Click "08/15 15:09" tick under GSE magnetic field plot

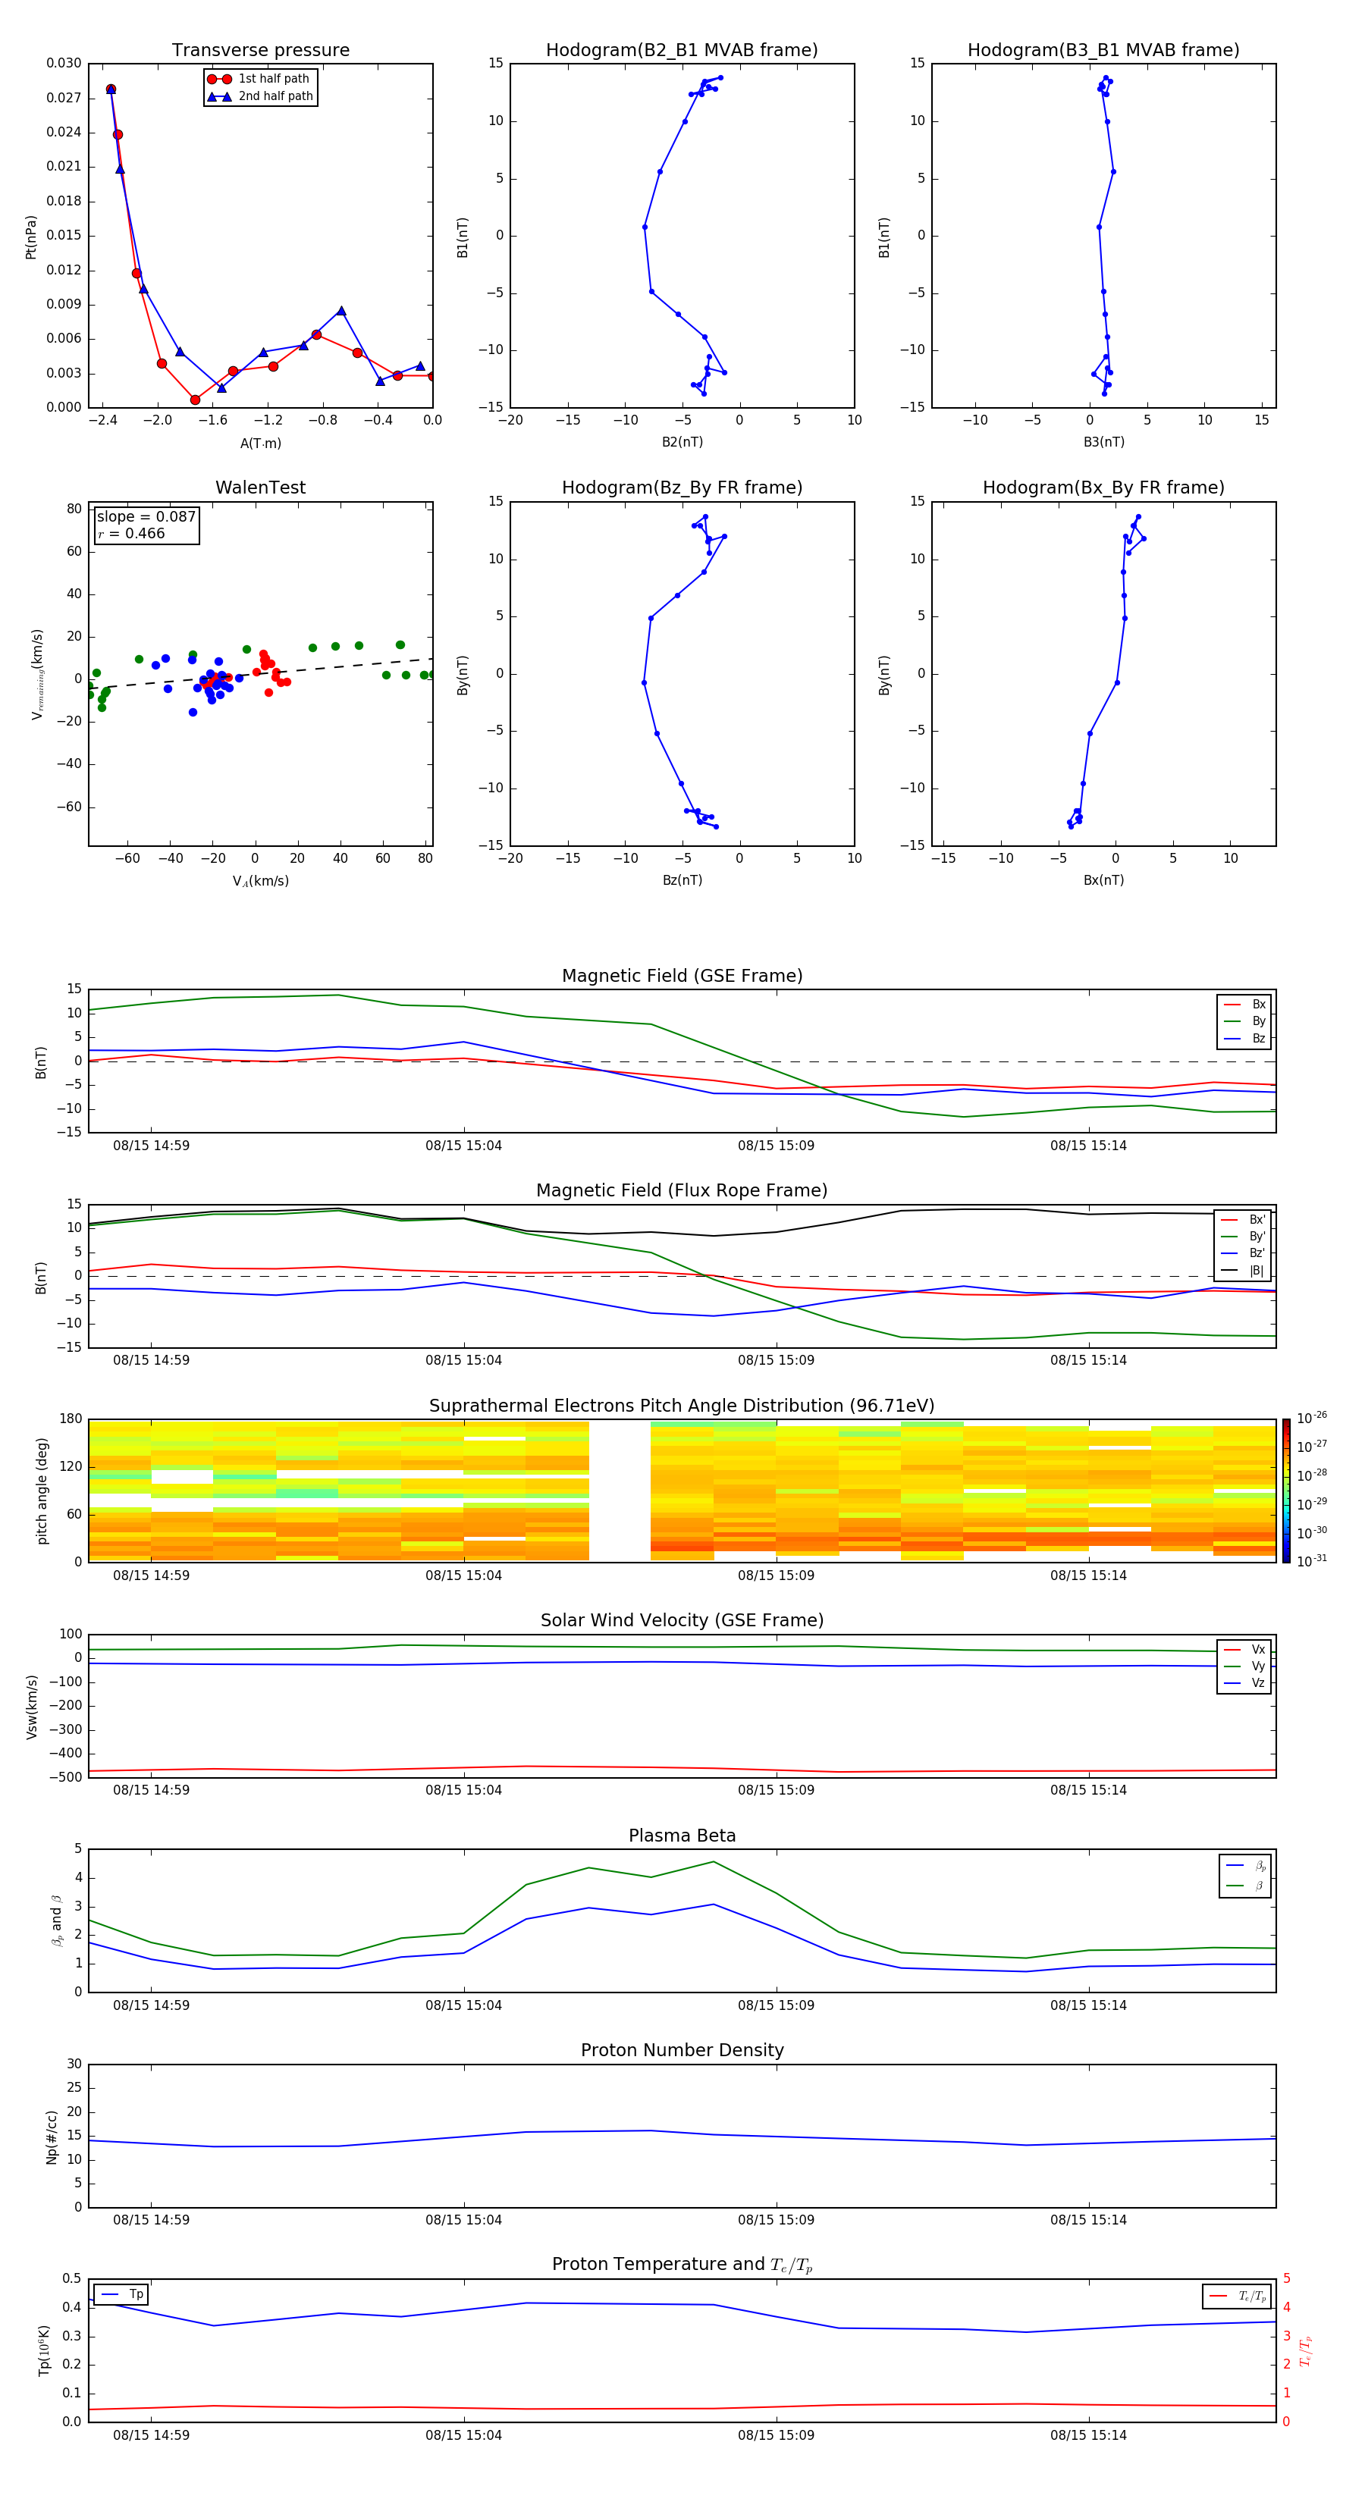775,1146
